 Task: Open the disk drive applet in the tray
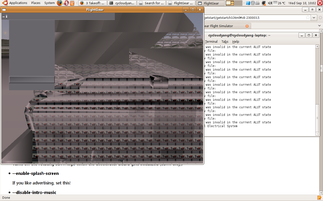tap(252, 3)
